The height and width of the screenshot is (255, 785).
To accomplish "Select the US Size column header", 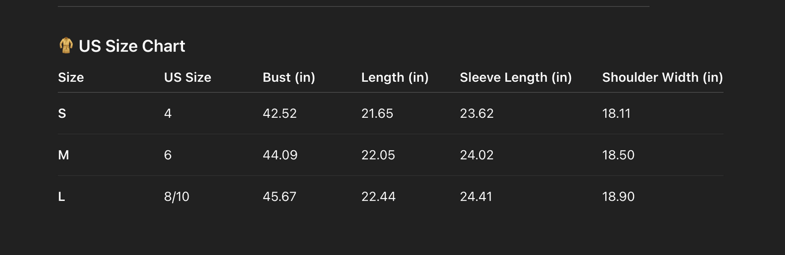I will [187, 78].
